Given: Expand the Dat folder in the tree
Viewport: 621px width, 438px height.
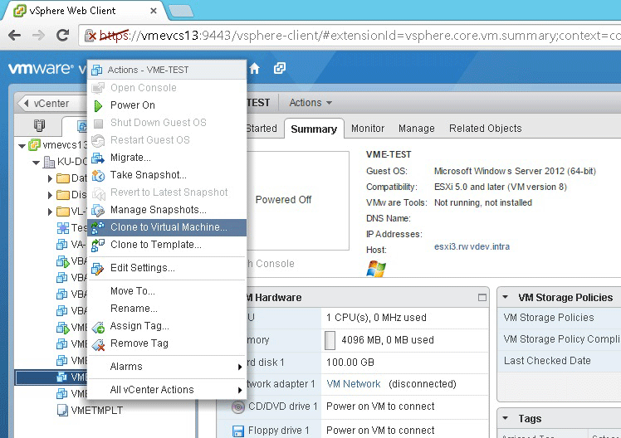Looking at the screenshot, I should tap(50, 178).
